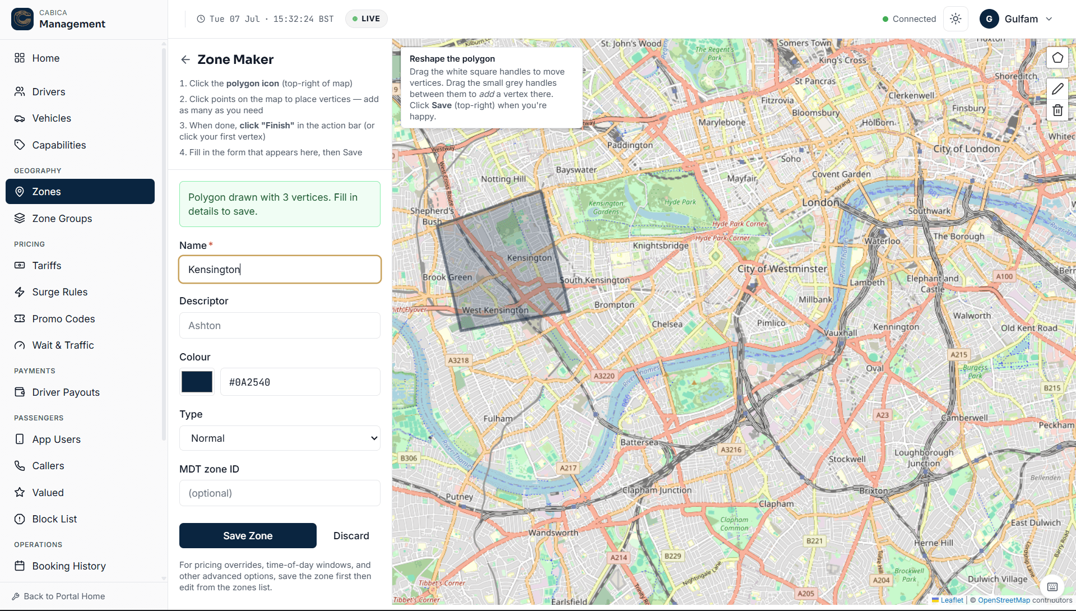
Task: Click the clock icon beside the date
Action: pyautogui.click(x=201, y=19)
